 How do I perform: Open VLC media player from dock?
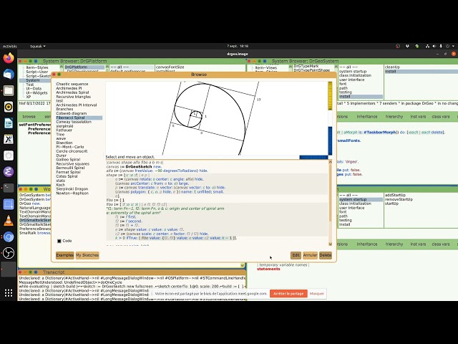9,221
